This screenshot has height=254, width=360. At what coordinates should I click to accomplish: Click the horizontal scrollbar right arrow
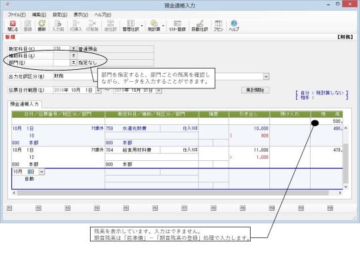(340, 193)
